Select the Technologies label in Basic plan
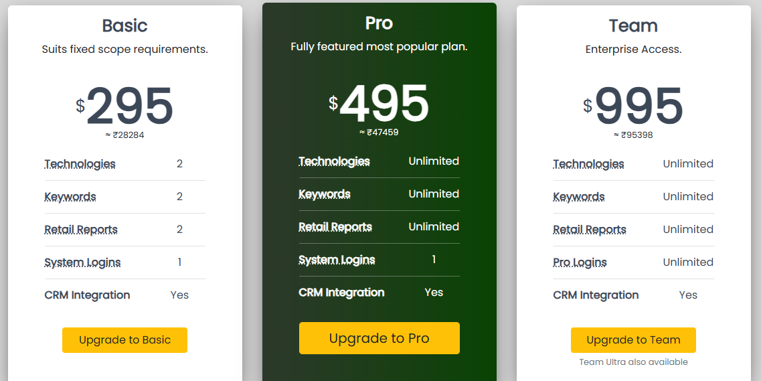 (x=80, y=164)
